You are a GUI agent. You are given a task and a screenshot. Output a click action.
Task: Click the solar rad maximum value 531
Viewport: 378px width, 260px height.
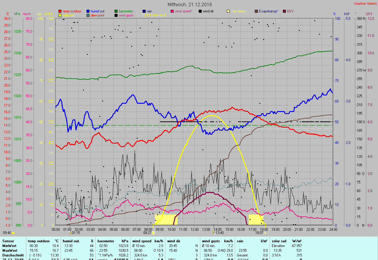299,251
